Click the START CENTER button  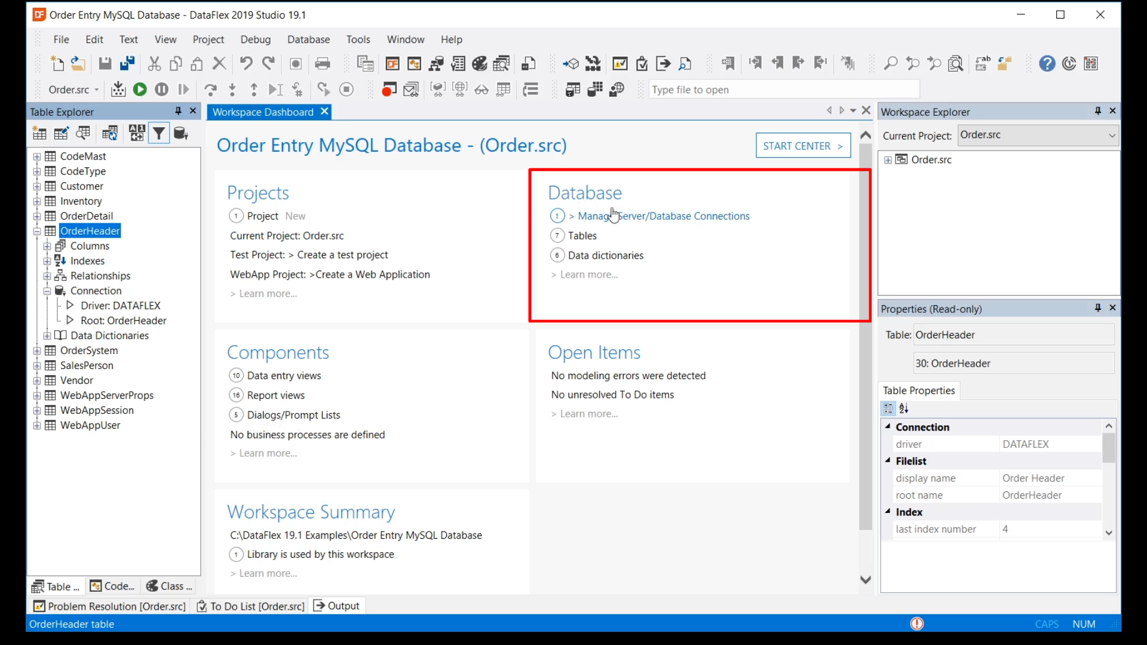click(802, 146)
